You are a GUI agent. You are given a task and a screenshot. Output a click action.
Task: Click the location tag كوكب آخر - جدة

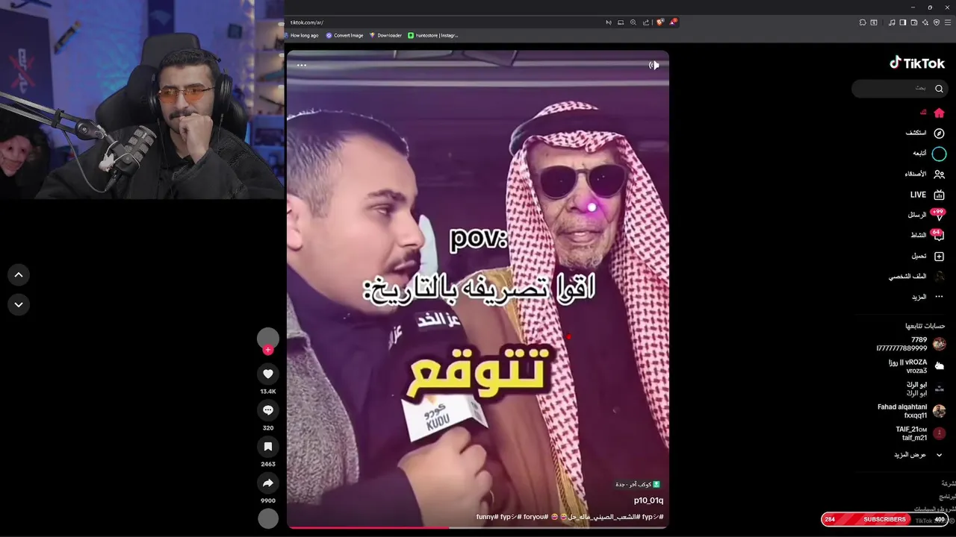638,485
